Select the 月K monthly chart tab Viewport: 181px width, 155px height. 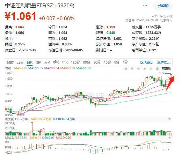[47, 62]
